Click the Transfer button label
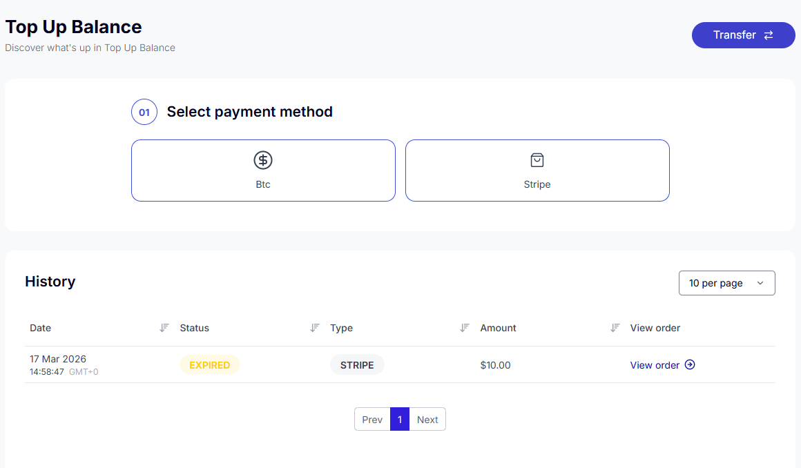Image resolution: width=801 pixels, height=468 pixels. [x=734, y=35]
